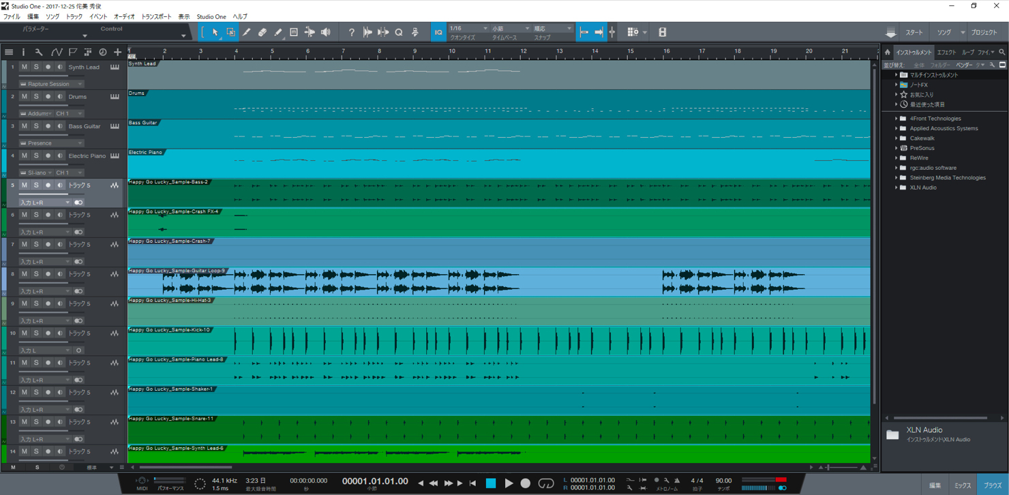
Task: Select the Arrow tool in toolbar
Action: coord(215,32)
